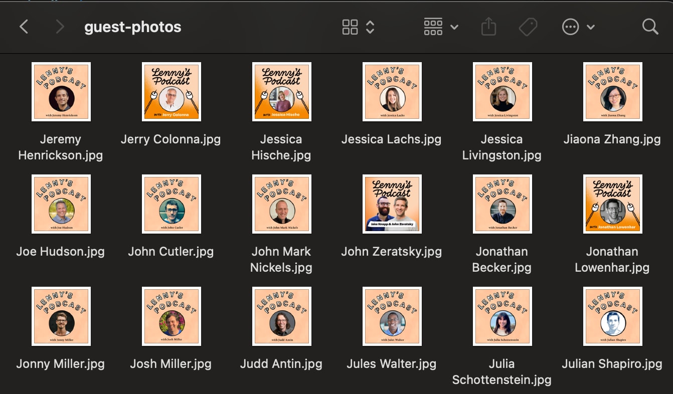Open the group-by options icon
Viewport: 673px width, 394px height.
pyautogui.click(x=433, y=27)
